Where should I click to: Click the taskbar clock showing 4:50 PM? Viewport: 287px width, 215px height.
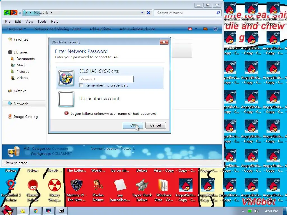pyautogui.click(x=272, y=211)
